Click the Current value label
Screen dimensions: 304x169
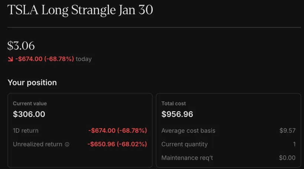[x=30, y=104]
